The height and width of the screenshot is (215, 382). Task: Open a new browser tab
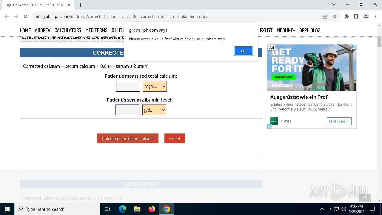(81, 5)
